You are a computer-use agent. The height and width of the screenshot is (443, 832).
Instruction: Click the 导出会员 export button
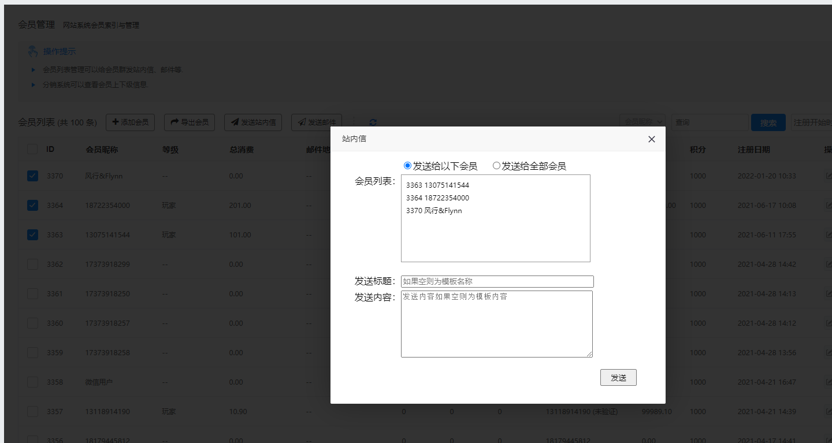(190, 122)
